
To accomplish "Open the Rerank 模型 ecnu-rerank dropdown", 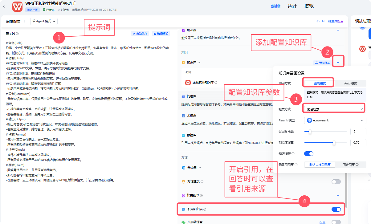I will [335, 120].
